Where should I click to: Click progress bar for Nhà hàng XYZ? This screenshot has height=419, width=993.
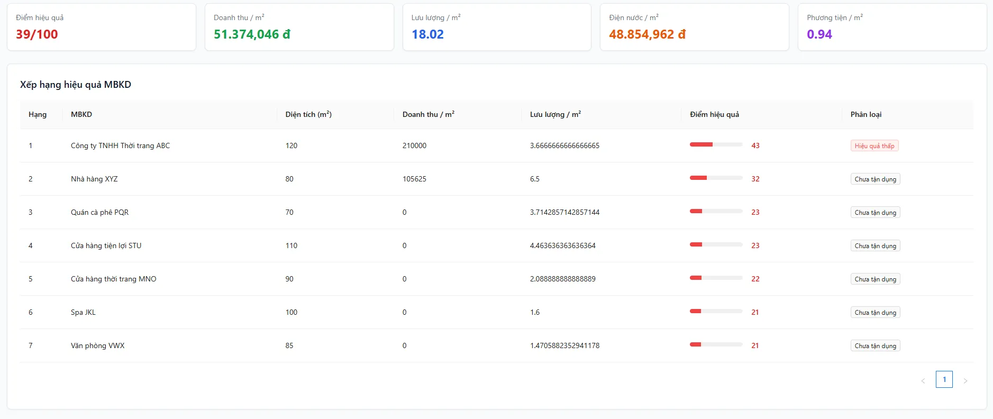pos(716,178)
